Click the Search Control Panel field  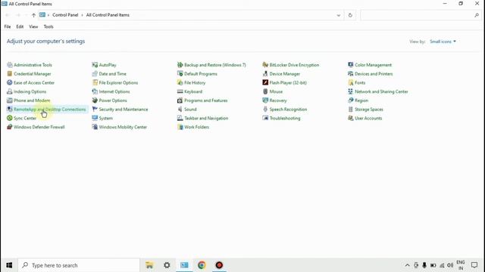tap(420, 15)
